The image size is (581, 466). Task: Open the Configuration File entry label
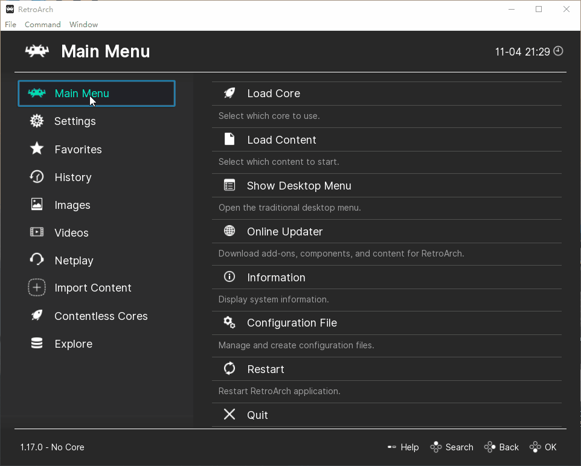click(x=292, y=323)
